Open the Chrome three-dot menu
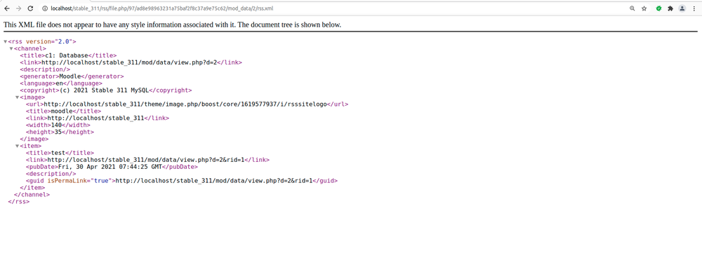Viewport: 702px width, 272px height. coord(694,8)
